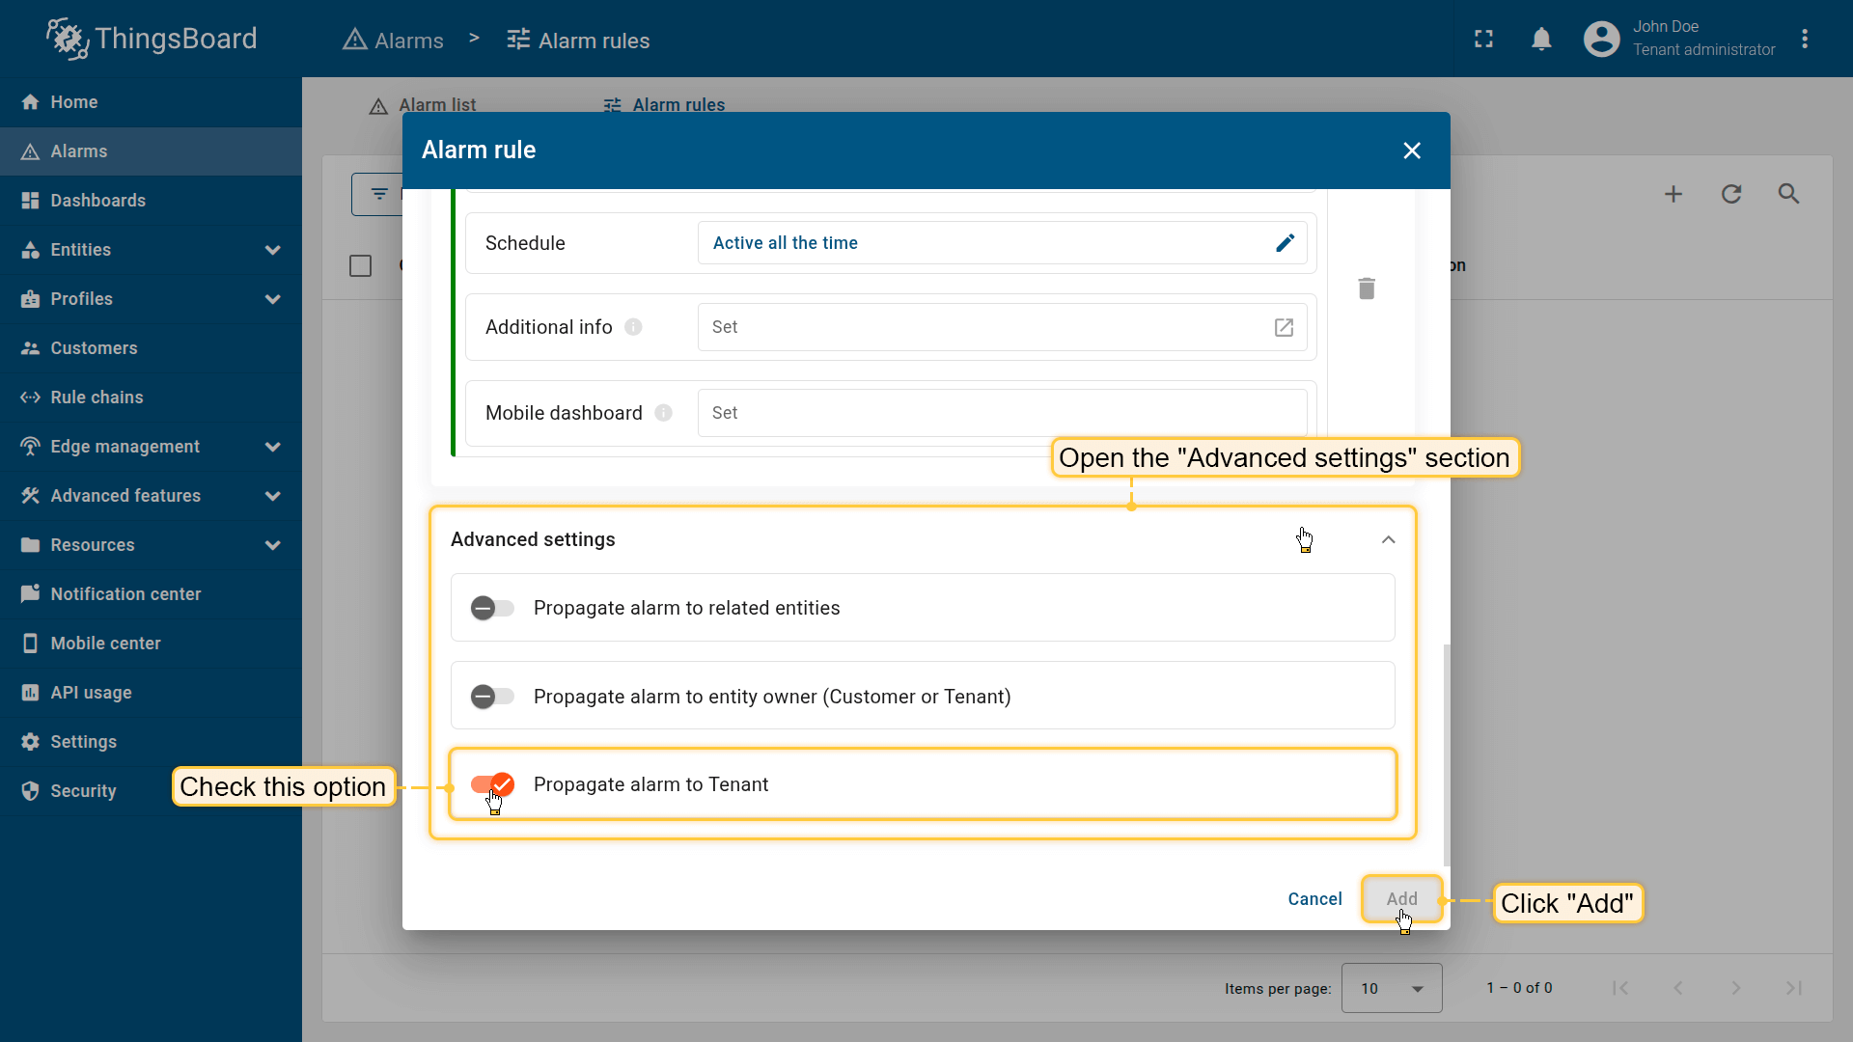The image size is (1853, 1042).
Task: Open Items per page dropdown
Action: coord(1391,988)
